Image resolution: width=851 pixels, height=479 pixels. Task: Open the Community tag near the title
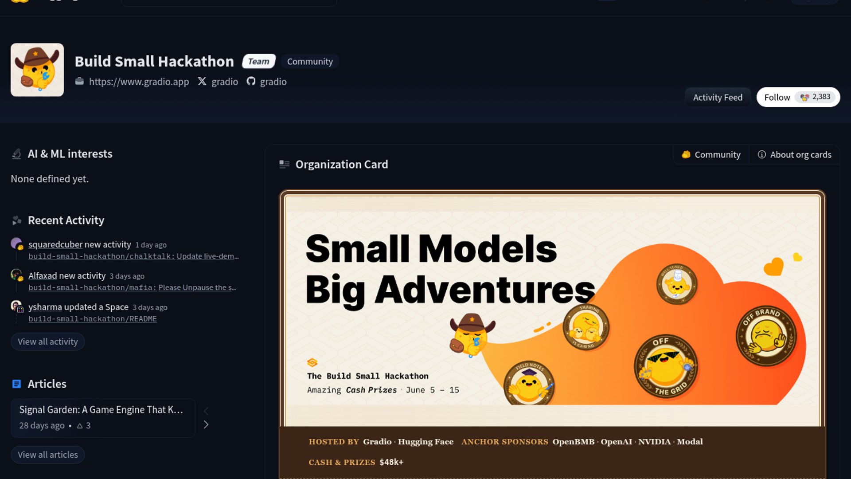(310, 61)
